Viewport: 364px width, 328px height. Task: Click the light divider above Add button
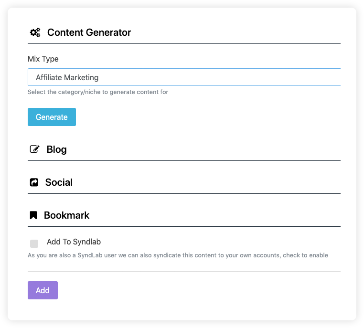point(184,271)
